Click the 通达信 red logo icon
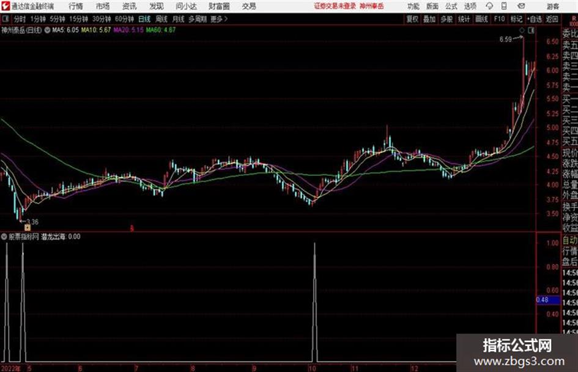The height and width of the screenshot is (372, 578). pyautogui.click(x=5, y=6)
